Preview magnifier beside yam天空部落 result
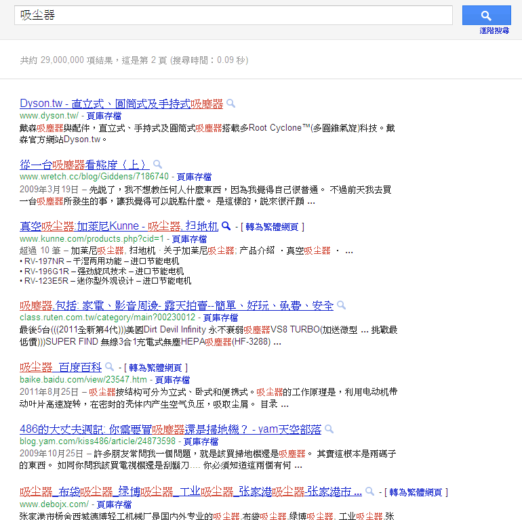Screen dimensions: 522x520 [x=329, y=429]
